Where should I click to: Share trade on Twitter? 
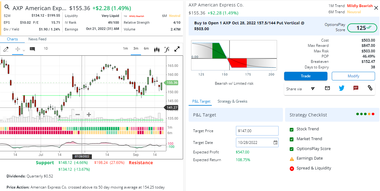pos(341,88)
